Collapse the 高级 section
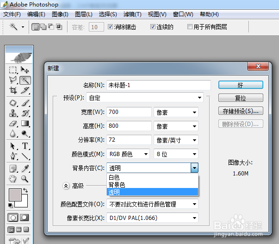279x244 pixels. [x=66, y=186]
